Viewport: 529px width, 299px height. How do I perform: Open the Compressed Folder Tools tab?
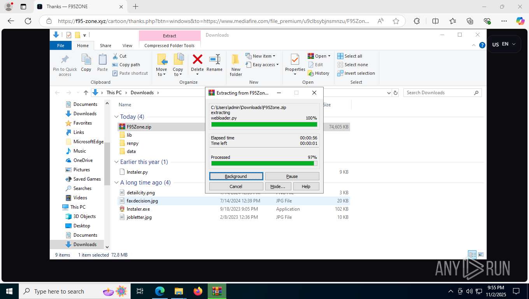click(169, 46)
